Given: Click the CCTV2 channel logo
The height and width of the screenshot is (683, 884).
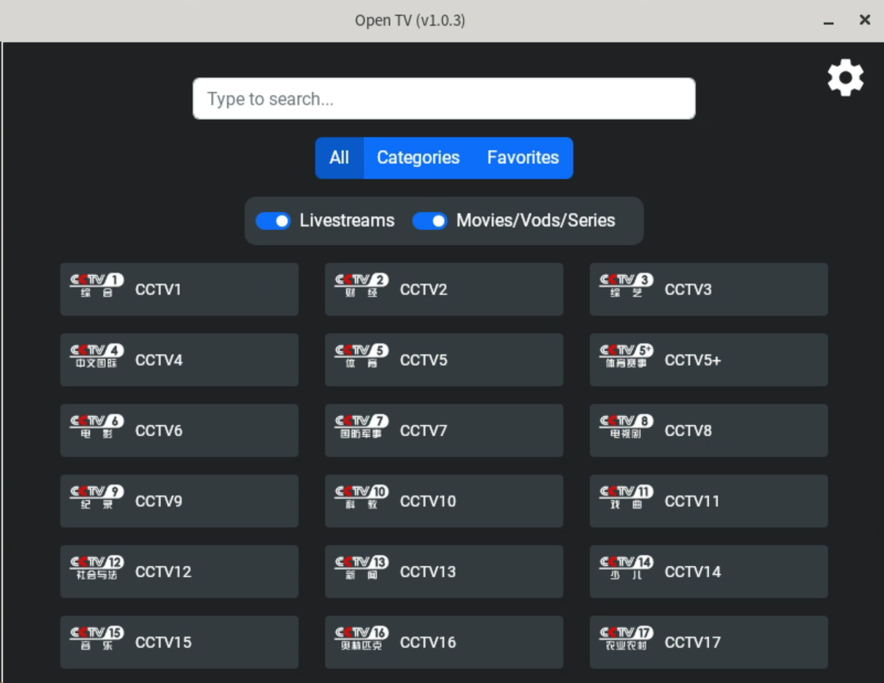Looking at the screenshot, I should 362,286.
